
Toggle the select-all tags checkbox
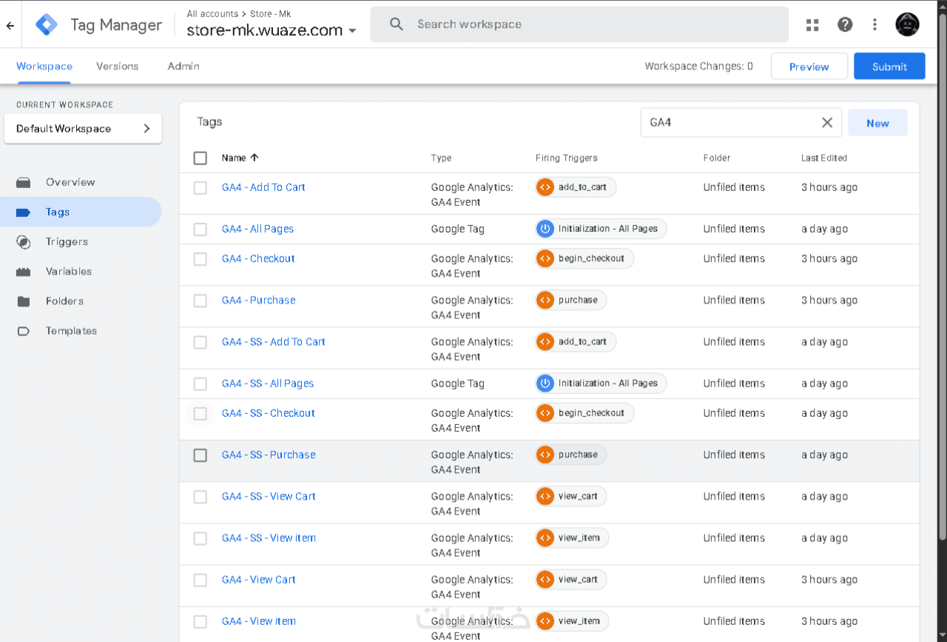click(x=200, y=158)
